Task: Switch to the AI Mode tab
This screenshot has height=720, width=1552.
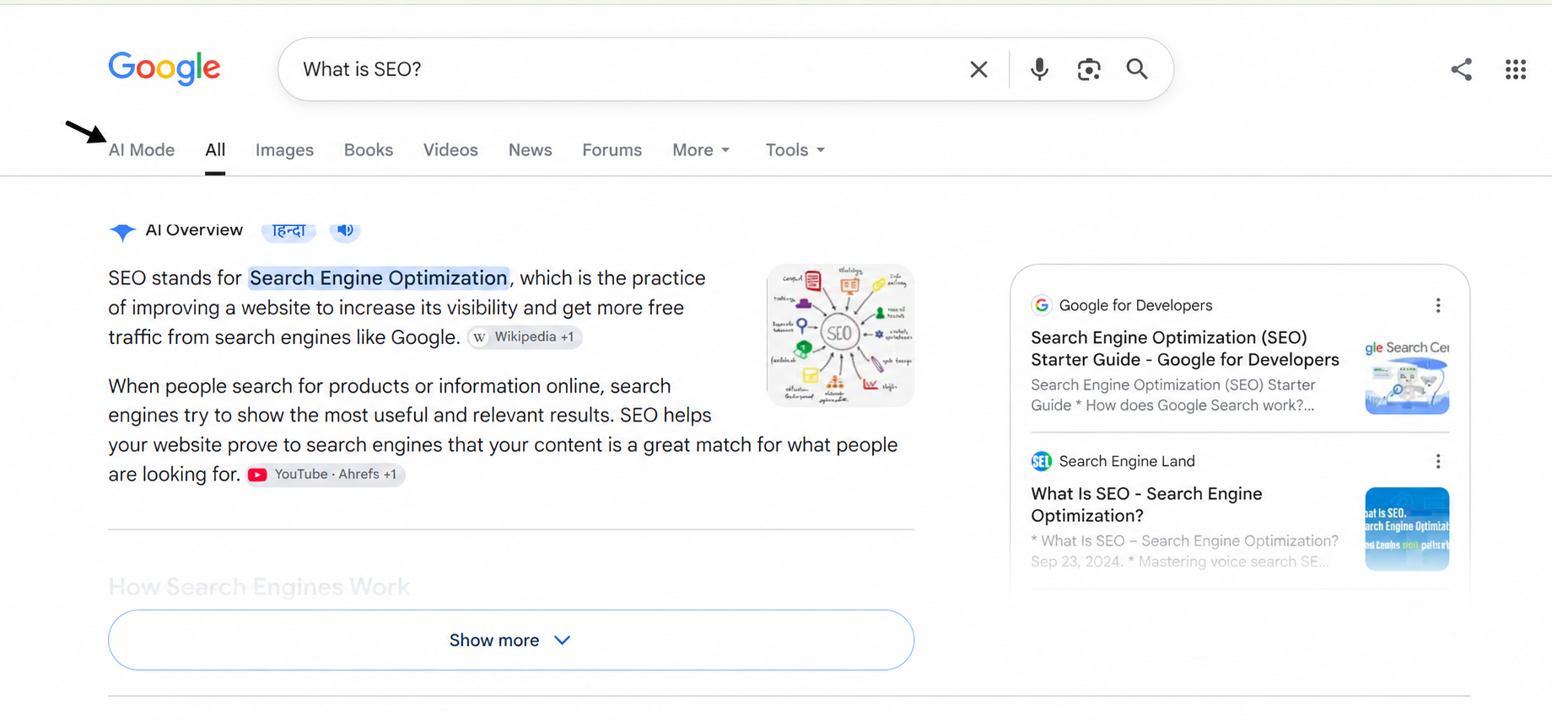Action: click(142, 150)
